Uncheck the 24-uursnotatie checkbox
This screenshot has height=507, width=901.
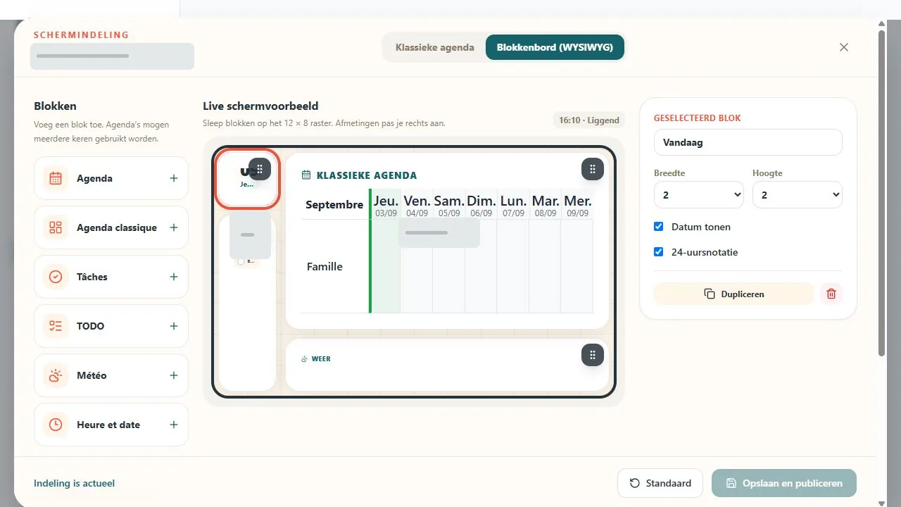pos(659,252)
